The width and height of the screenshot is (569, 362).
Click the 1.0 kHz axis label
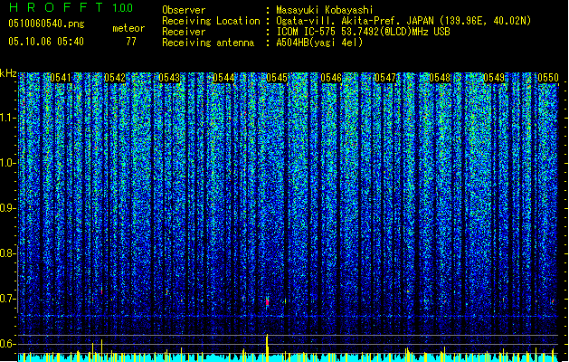(x=8, y=163)
